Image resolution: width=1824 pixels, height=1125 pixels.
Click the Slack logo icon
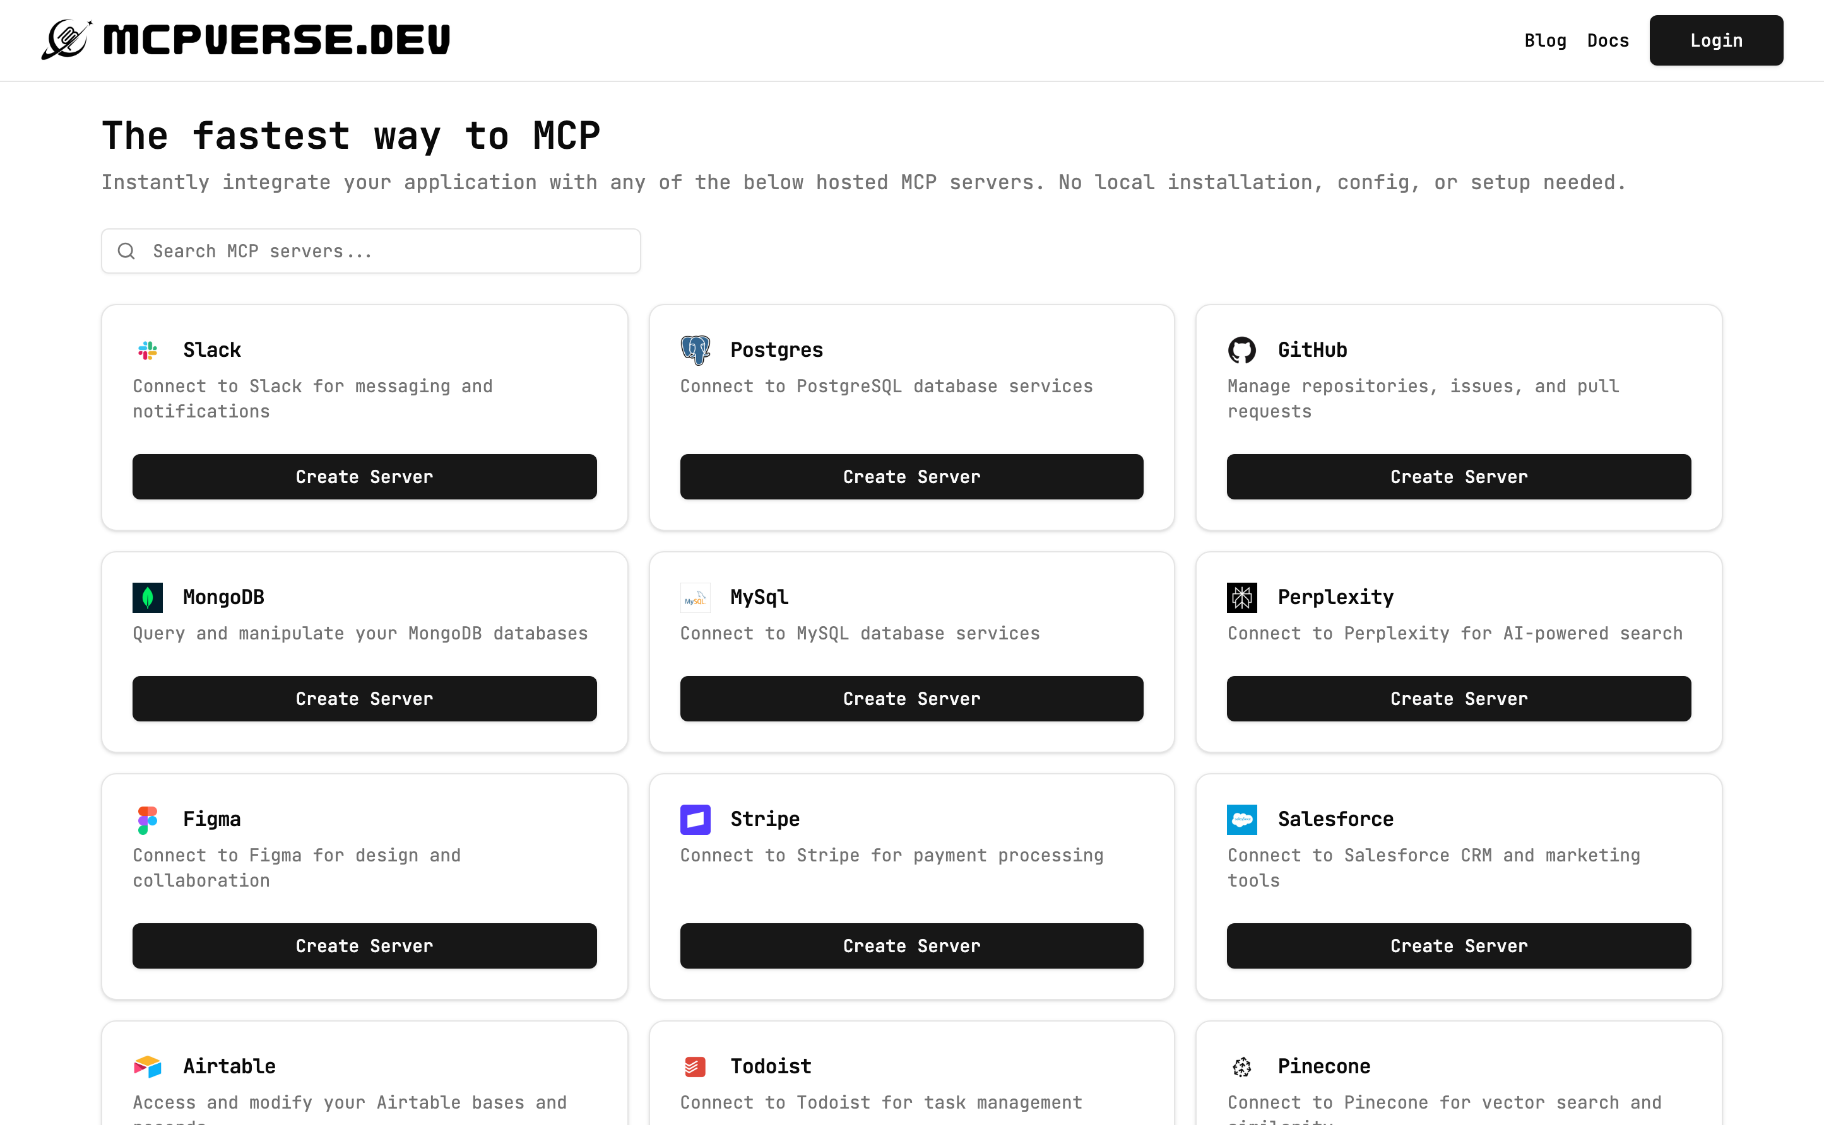[x=148, y=351]
